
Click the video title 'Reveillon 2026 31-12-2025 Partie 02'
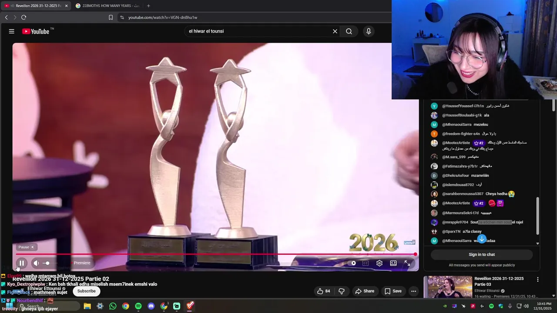(61, 279)
